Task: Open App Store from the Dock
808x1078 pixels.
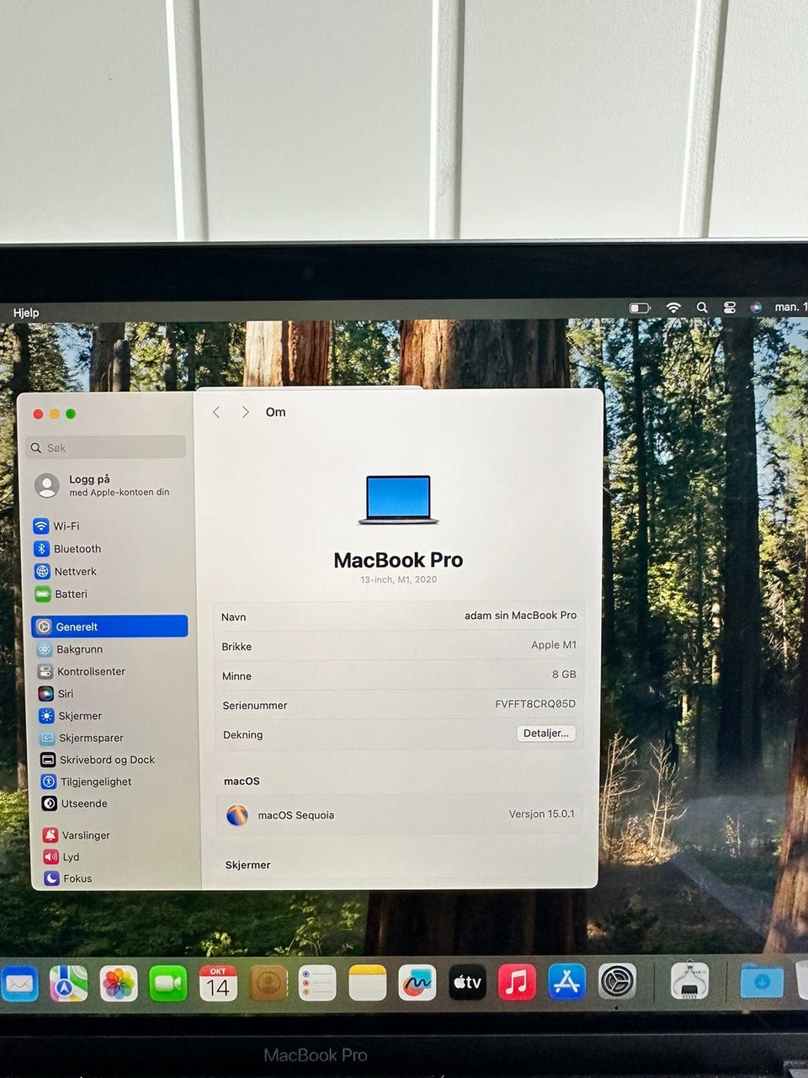Action: point(566,982)
